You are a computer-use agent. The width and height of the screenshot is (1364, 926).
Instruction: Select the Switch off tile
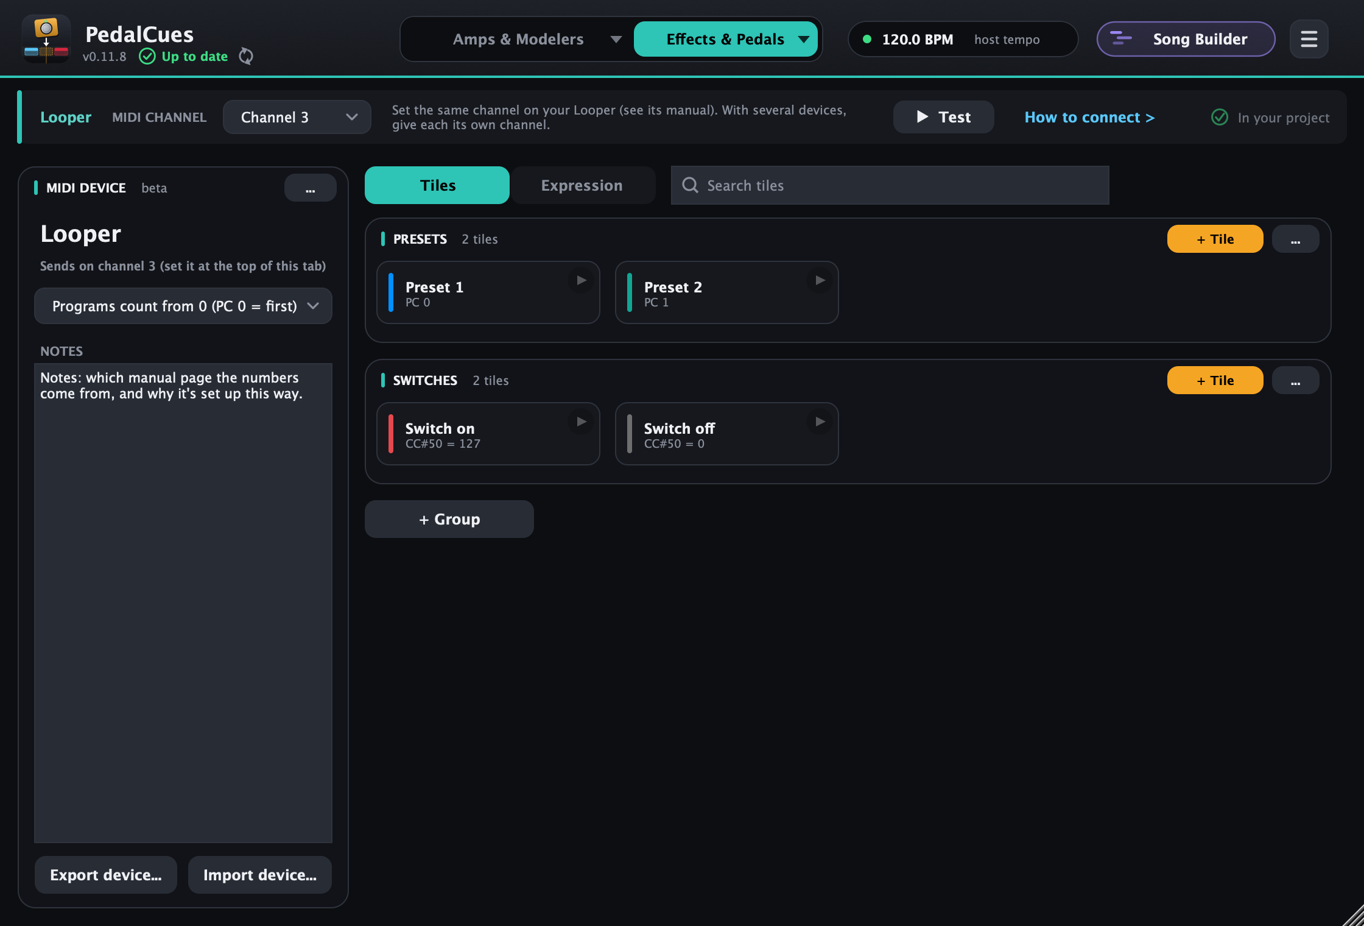pos(726,434)
